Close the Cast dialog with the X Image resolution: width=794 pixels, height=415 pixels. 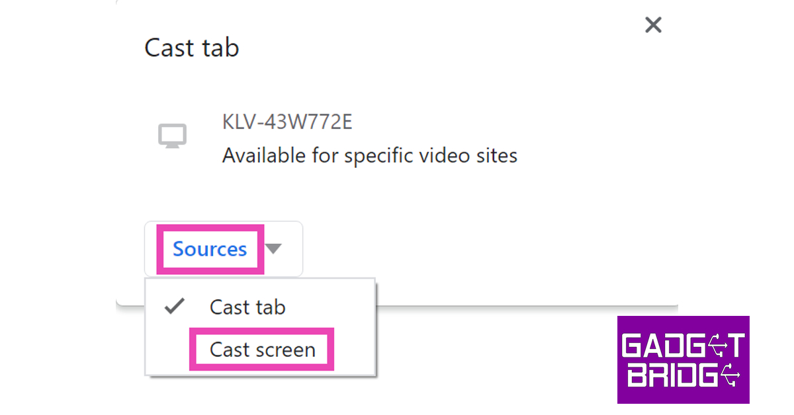[x=653, y=25]
